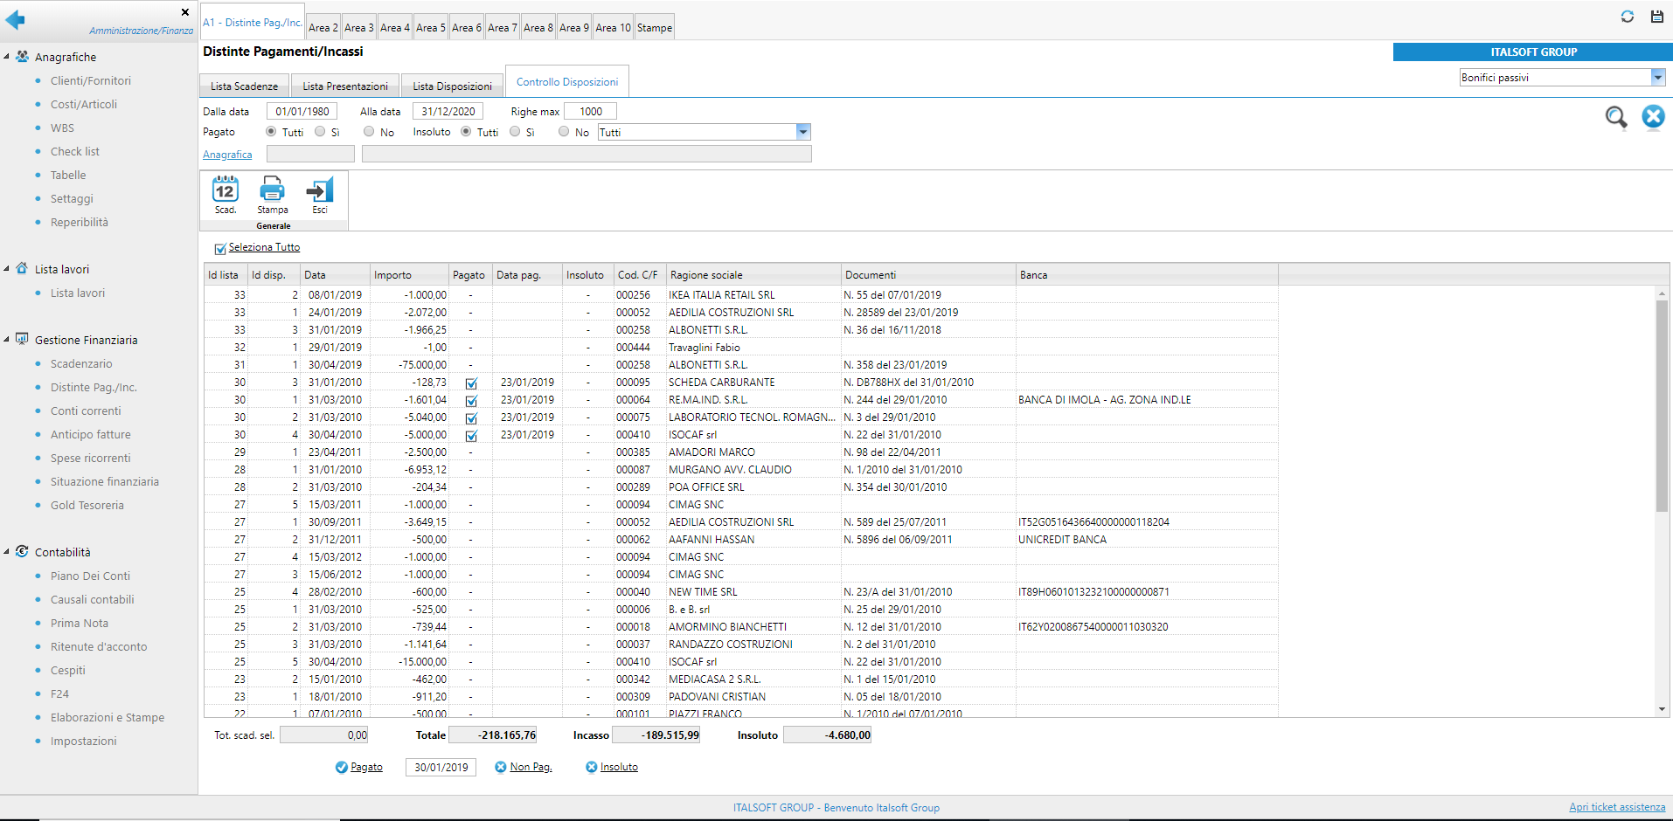
Task: Click the Anagrafica link
Action: click(227, 155)
